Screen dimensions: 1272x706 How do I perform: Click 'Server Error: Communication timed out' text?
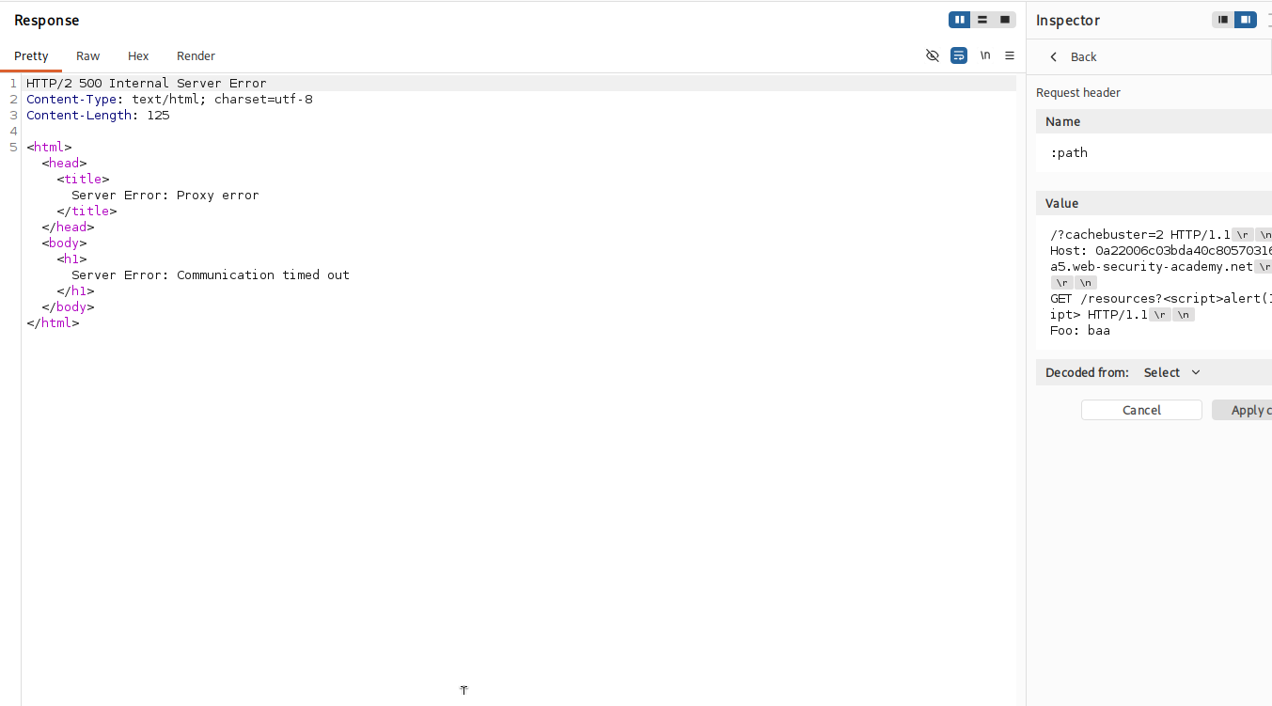211,275
